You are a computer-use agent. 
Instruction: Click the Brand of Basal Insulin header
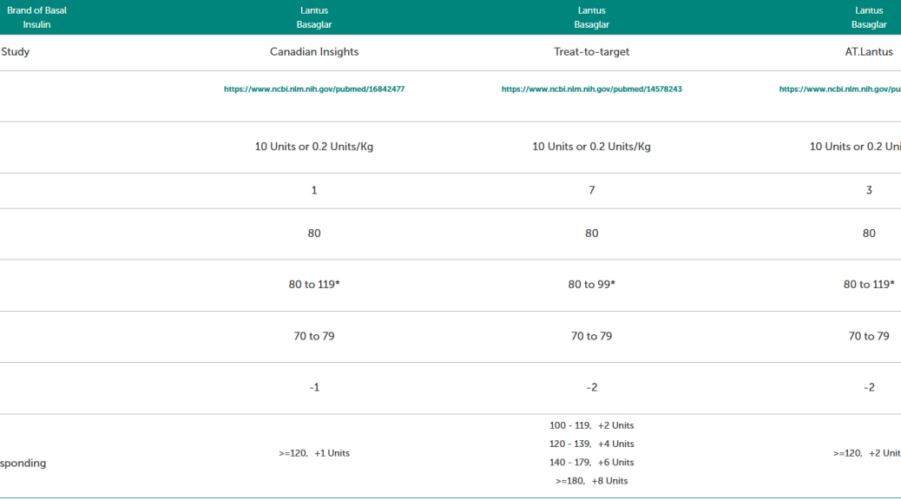tap(36, 17)
